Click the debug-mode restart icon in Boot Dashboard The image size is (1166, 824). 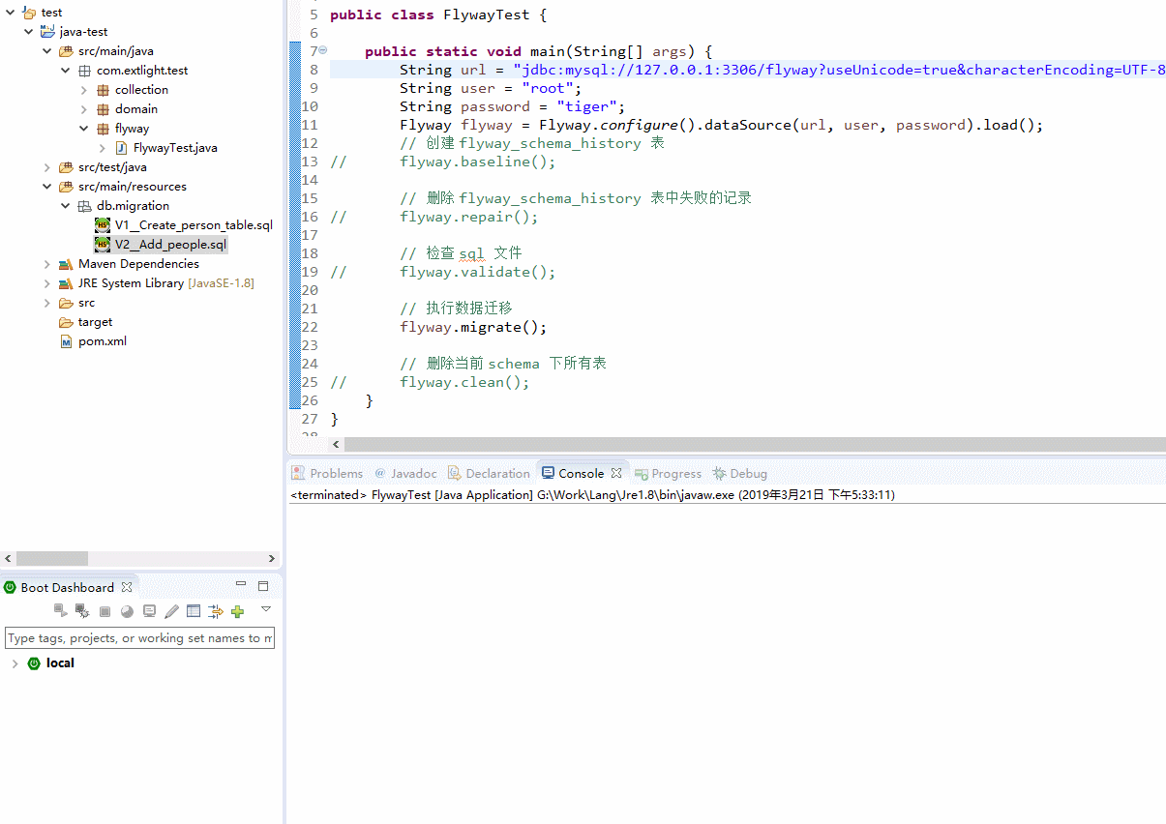coord(82,611)
